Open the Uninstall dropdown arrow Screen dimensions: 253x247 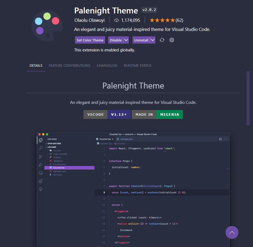coord(152,40)
